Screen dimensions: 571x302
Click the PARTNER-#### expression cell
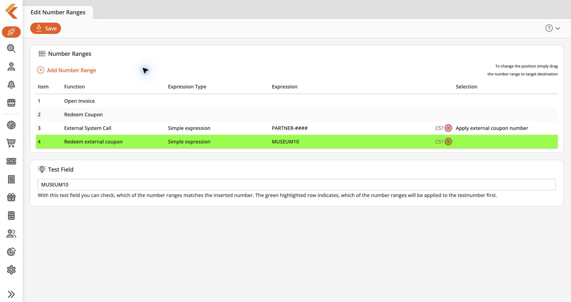[x=290, y=128]
